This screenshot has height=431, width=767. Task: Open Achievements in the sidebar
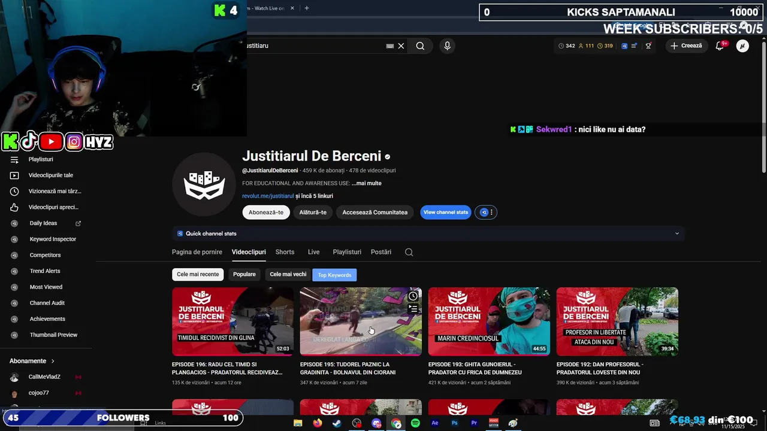(46, 319)
